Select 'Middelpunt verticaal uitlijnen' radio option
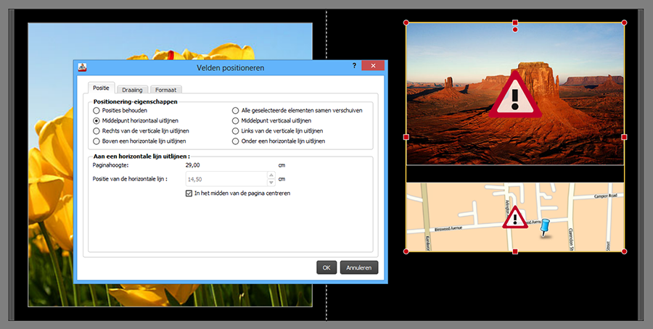This screenshot has width=653, height=329. point(235,120)
